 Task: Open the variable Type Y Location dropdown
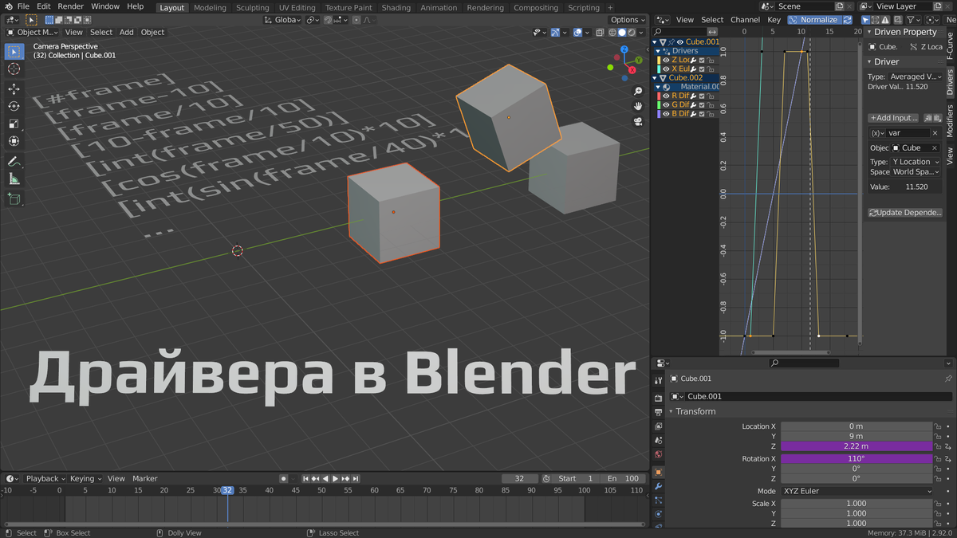(x=916, y=162)
